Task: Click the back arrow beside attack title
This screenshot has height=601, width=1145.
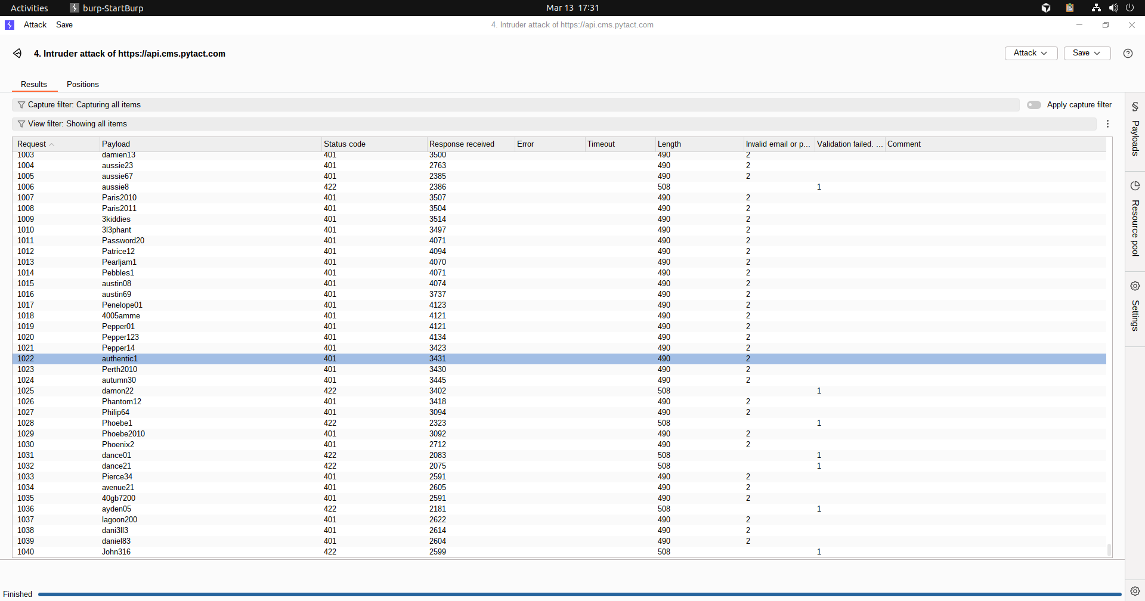Action: point(17,54)
